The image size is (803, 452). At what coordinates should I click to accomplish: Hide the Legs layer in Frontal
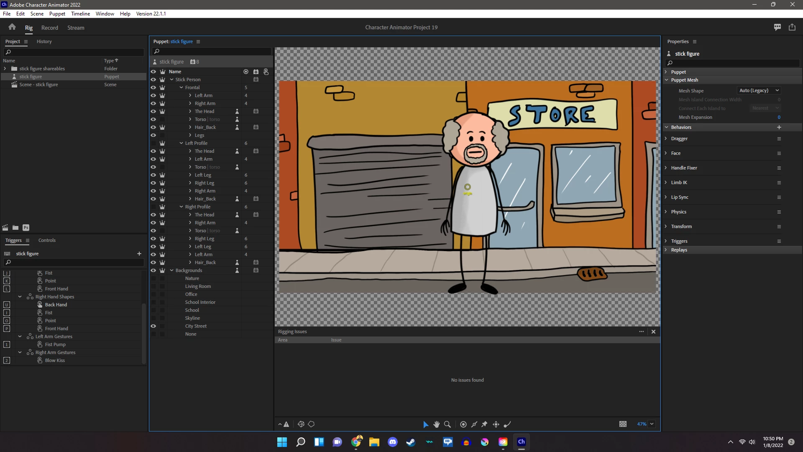(153, 135)
